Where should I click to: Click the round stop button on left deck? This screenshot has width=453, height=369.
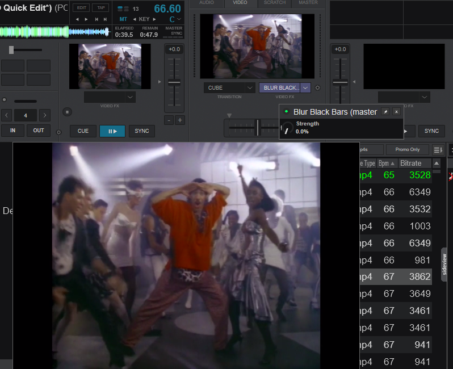pos(67,112)
